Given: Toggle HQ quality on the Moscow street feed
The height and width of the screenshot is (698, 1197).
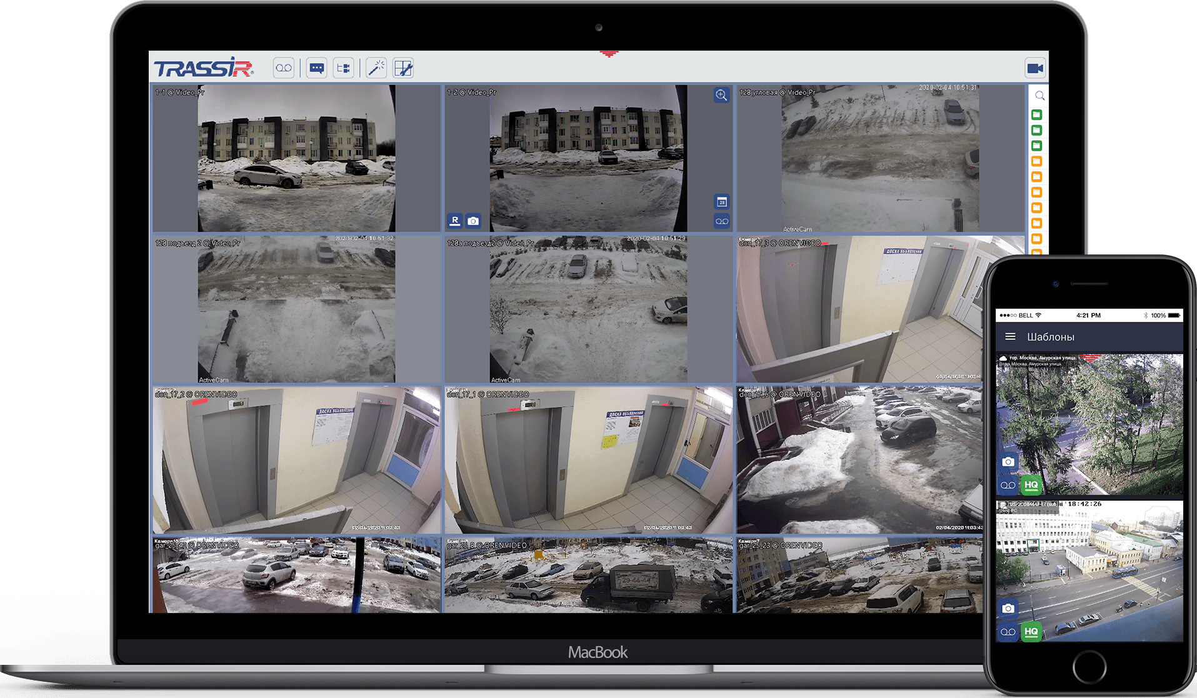Looking at the screenshot, I should [x=1031, y=485].
